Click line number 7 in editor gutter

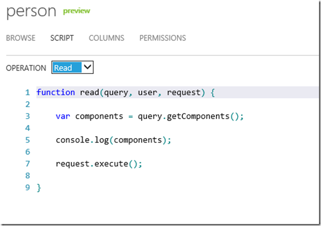click(27, 164)
